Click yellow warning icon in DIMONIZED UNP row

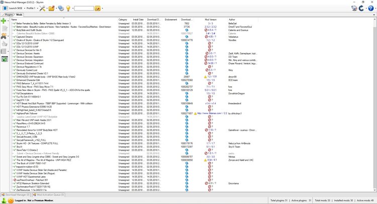(205, 77)
